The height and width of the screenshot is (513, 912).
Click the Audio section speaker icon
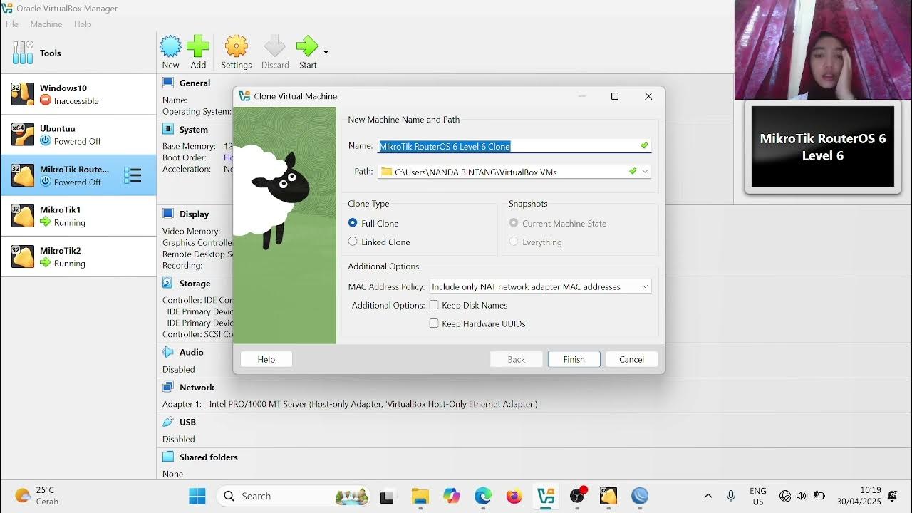click(168, 352)
